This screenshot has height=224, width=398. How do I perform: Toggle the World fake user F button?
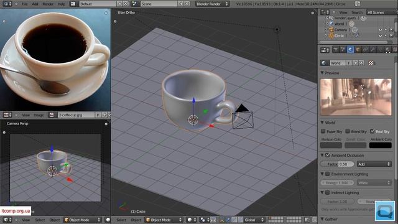(349, 63)
